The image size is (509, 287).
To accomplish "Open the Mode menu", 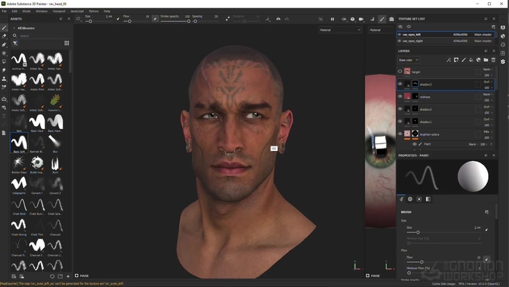I will (x=26, y=11).
